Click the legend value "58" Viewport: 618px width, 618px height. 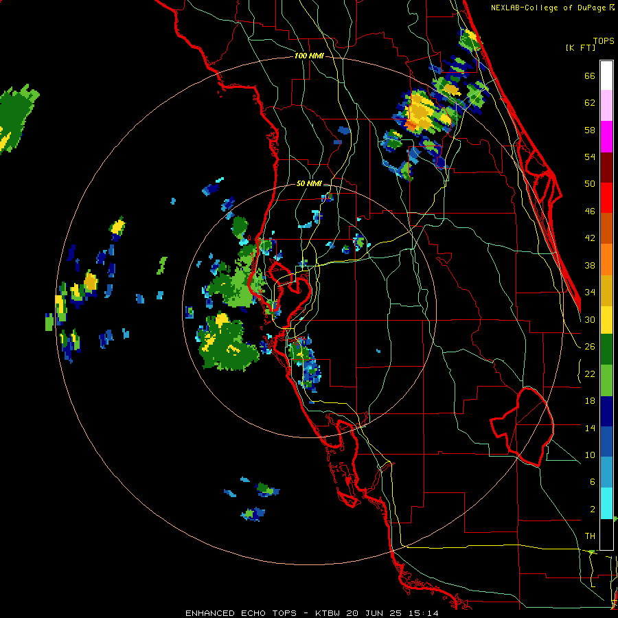590,130
